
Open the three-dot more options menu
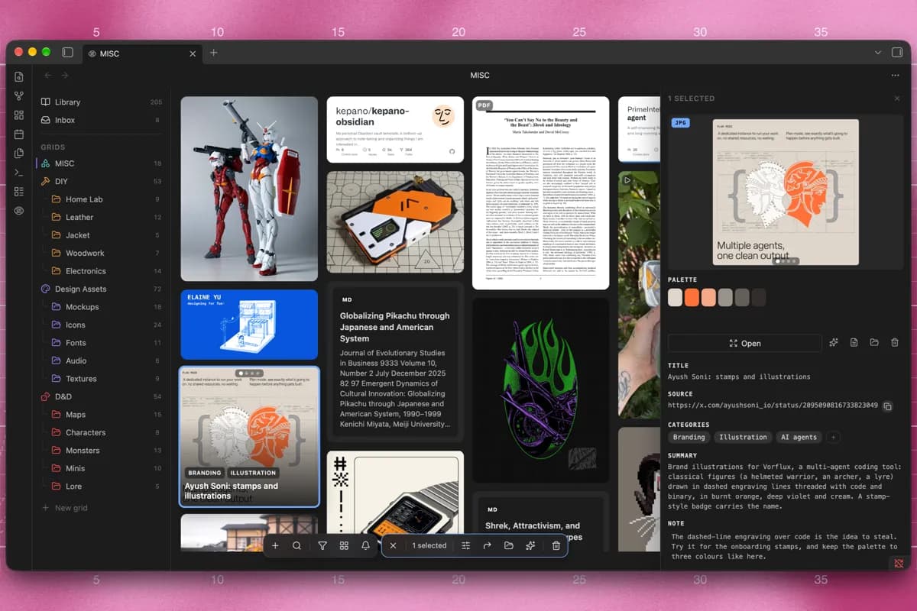tap(895, 76)
